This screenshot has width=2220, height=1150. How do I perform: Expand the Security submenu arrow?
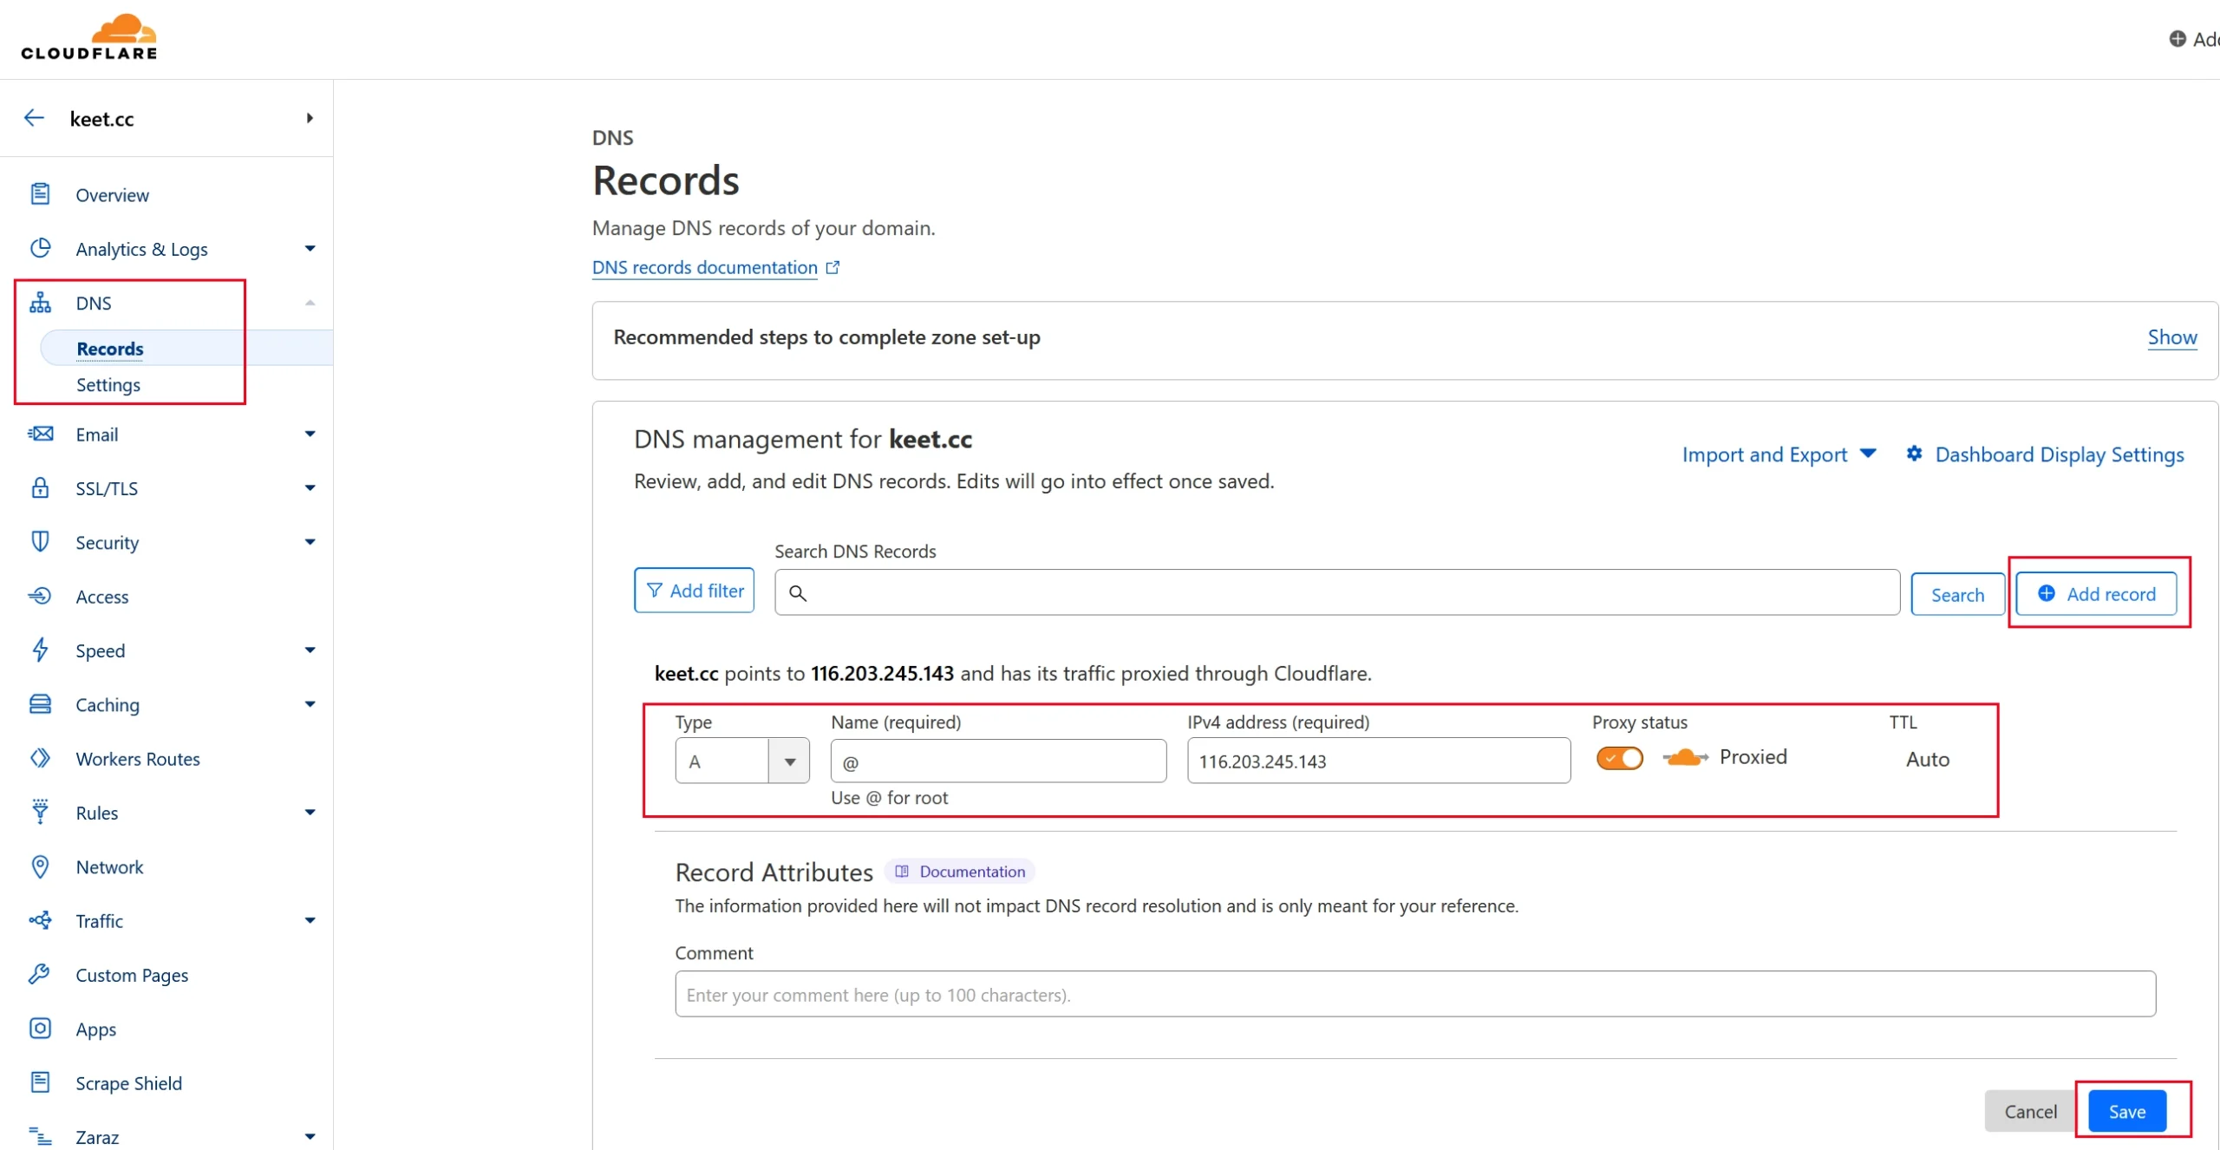[310, 542]
